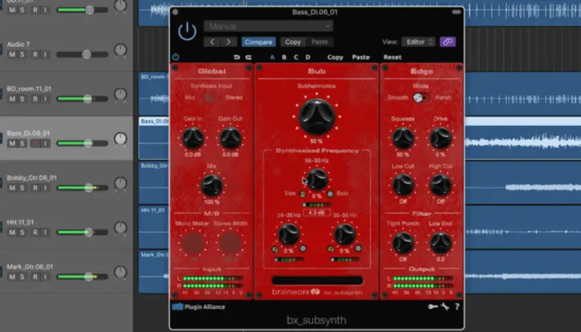Mute the Bass_DI.06_01 track
581x332 pixels.
tap(12, 143)
